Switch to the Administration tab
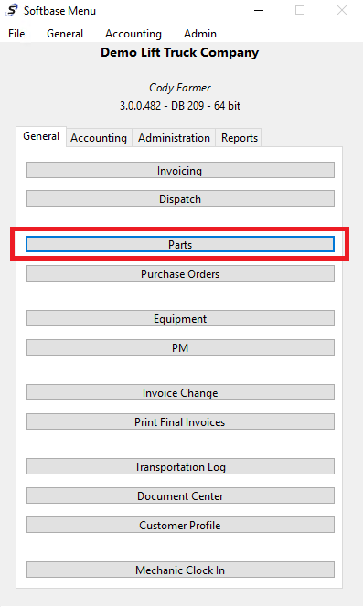Image resolution: width=363 pixels, height=607 pixels. pyautogui.click(x=174, y=138)
